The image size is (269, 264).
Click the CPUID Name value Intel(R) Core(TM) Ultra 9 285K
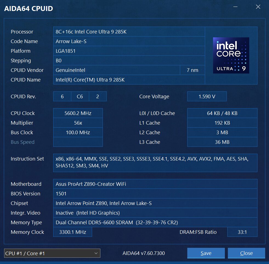(x=129, y=80)
